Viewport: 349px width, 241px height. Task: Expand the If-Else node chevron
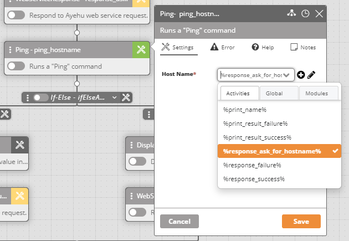coord(115,98)
